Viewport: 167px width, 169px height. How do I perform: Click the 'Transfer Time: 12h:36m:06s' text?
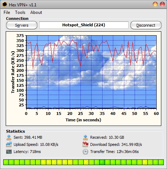click(x=114, y=152)
